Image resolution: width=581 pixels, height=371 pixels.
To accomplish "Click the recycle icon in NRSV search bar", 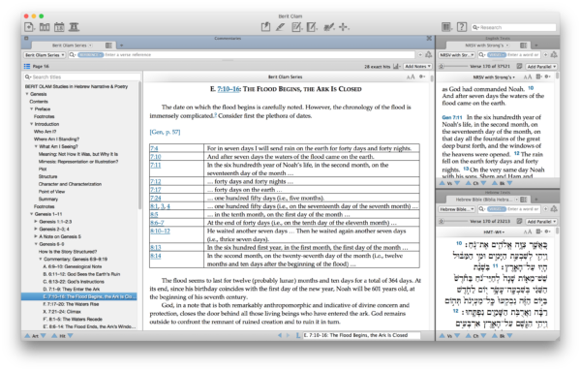I will point(554,55).
